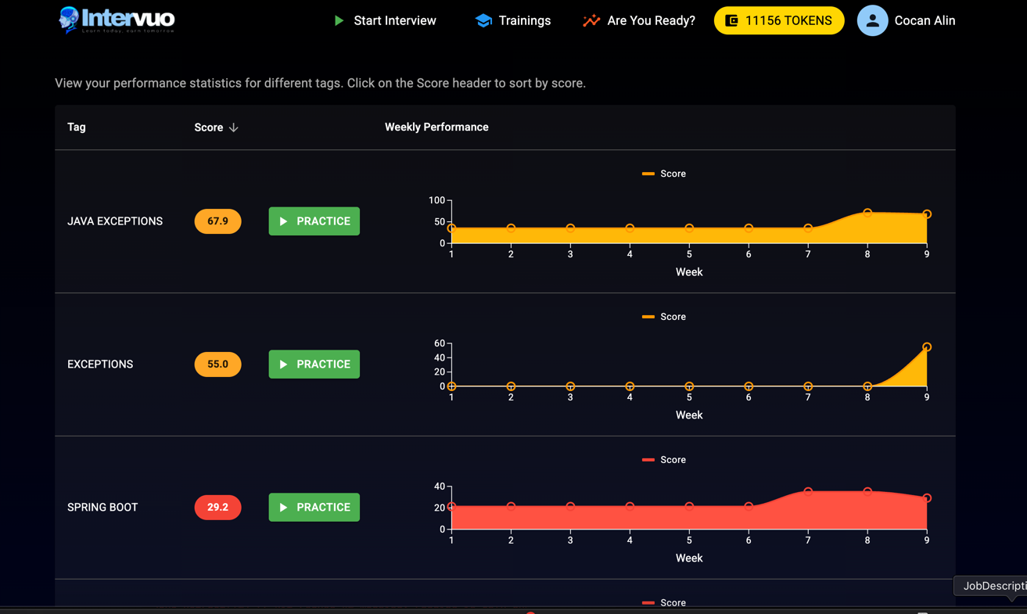Click the 67.9 score badge for JAVA EXCEPTIONS

point(217,221)
